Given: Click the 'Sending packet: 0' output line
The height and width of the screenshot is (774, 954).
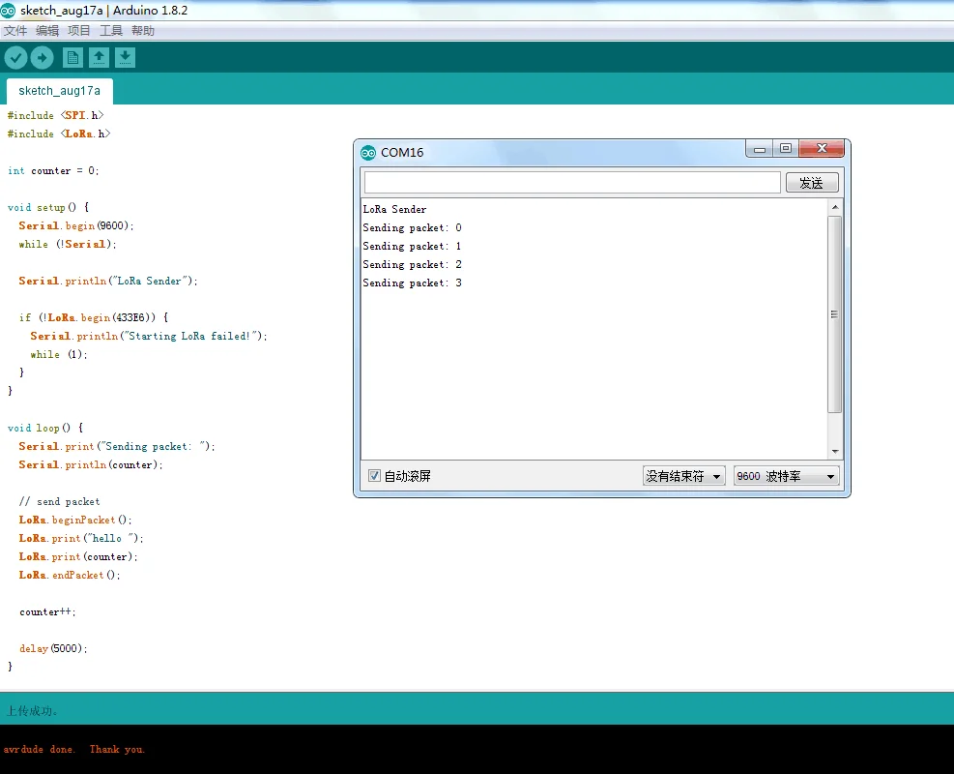Looking at the screenshot, I should 412,227.
